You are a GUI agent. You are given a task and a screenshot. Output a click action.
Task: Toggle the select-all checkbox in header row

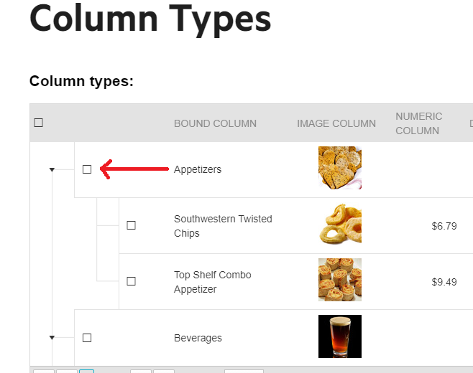click(39, 123)
